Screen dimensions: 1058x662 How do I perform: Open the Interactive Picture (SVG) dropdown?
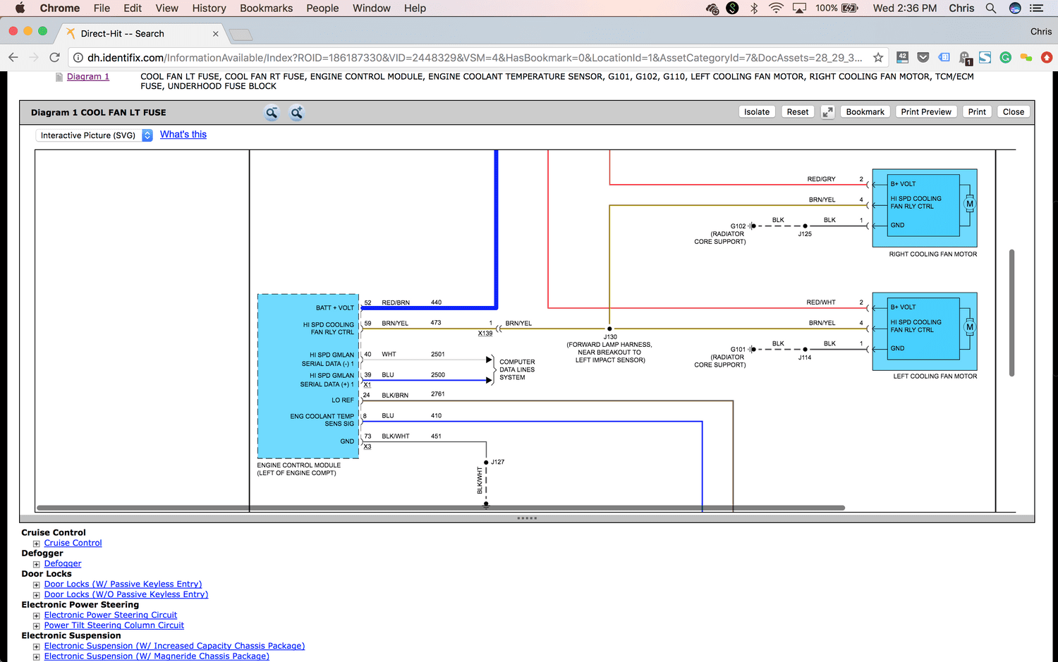click(93, 135)
